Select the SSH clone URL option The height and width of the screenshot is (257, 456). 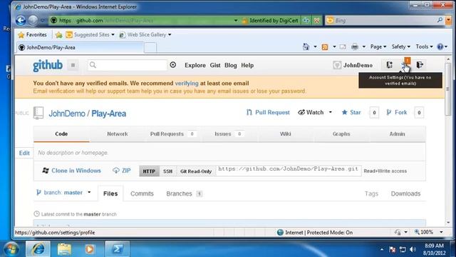pos(168,171)
